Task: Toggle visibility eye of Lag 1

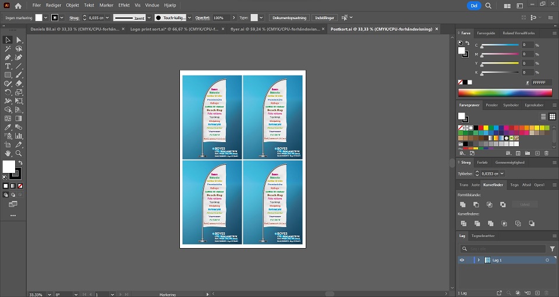Action: point(462,260)
